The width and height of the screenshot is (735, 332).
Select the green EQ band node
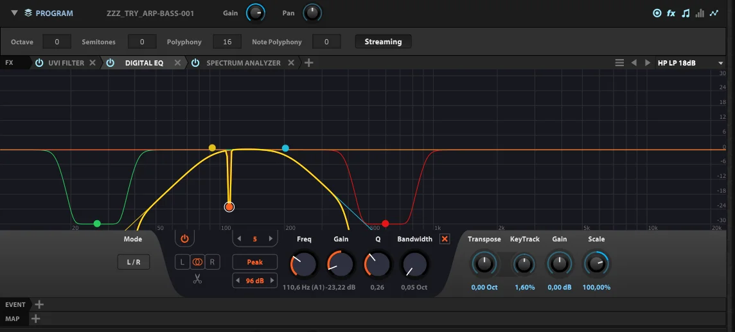[x=97, y=224]
